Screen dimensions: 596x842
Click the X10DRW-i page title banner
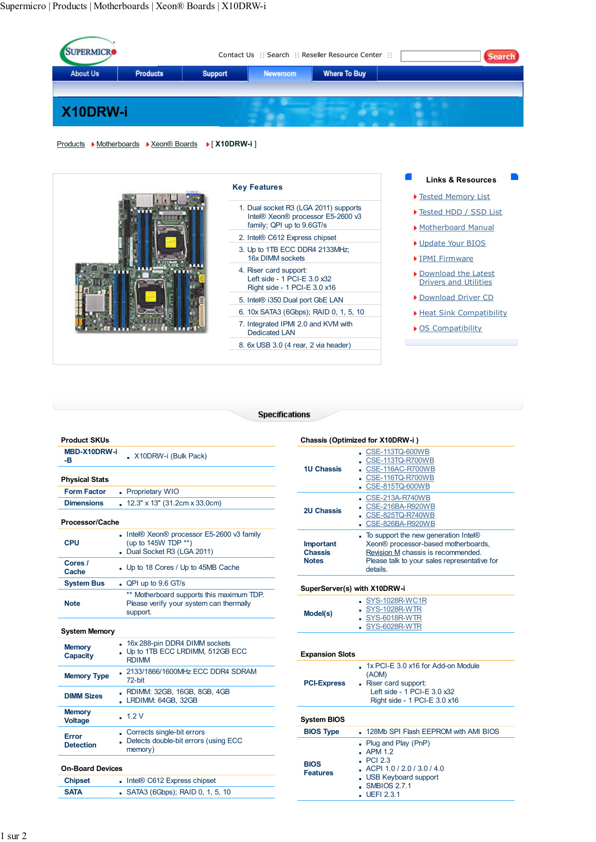pyautogui.click(x=288, y=112)
